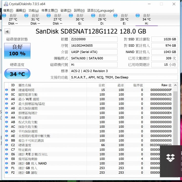Image resolution: width=182 pixels, height=182 pixels.
Task: Click the total host writes 974 GB field
Action: click(x=165, y=45)
